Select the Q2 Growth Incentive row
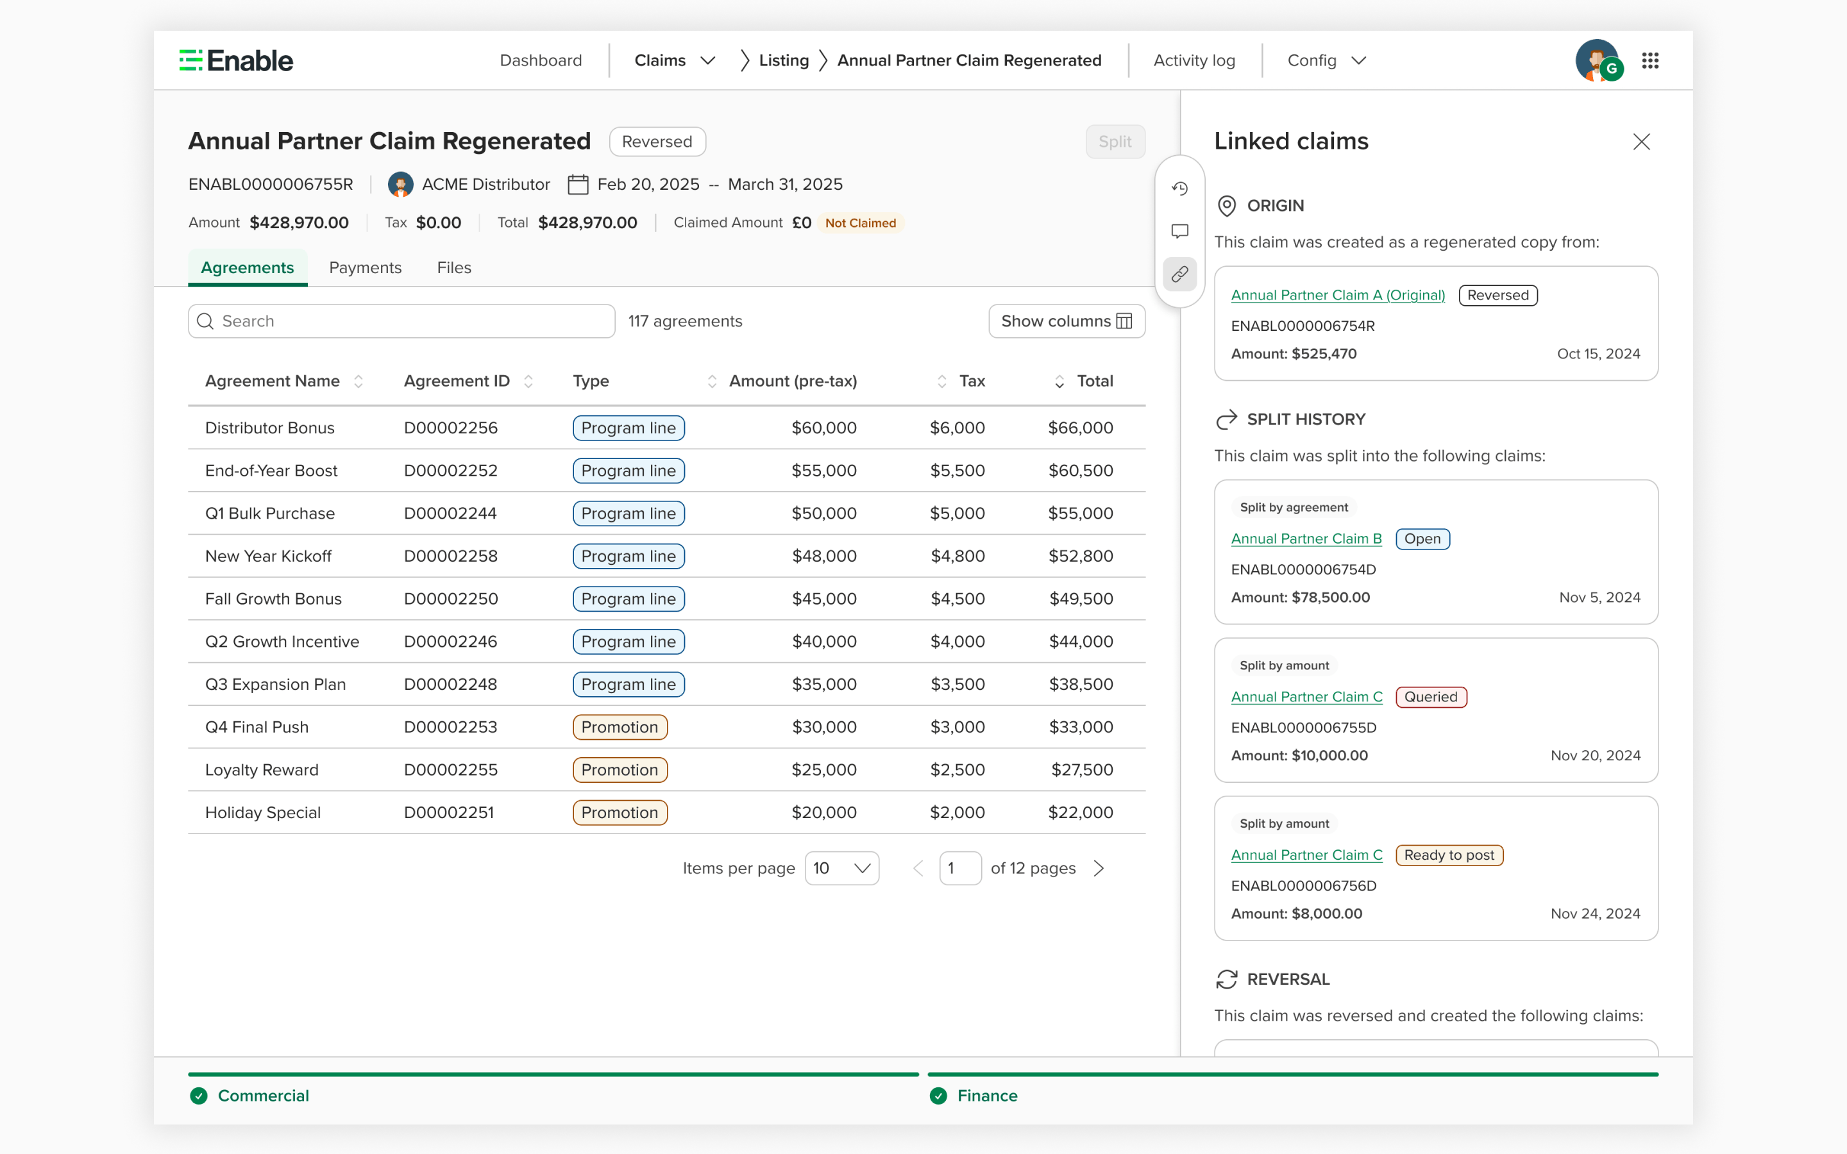This screenshot has height=1154, width=1847. [666, 642]
